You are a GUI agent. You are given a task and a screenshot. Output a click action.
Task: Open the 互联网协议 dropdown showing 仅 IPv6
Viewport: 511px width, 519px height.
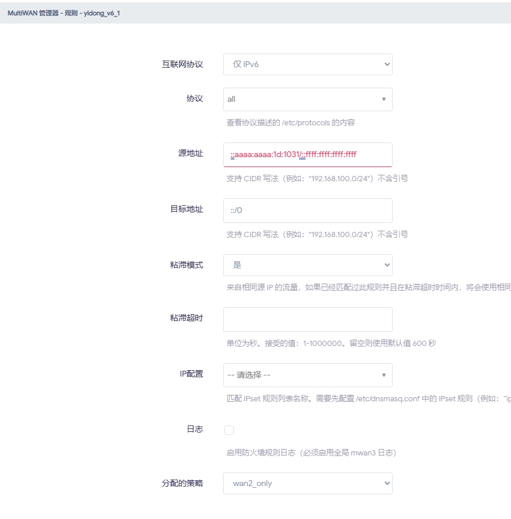307,64
